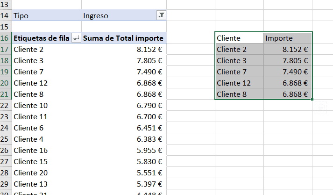The image size is (333, 195).
Task: Select the Cliente header in the copied table
Action: [239, 38]
